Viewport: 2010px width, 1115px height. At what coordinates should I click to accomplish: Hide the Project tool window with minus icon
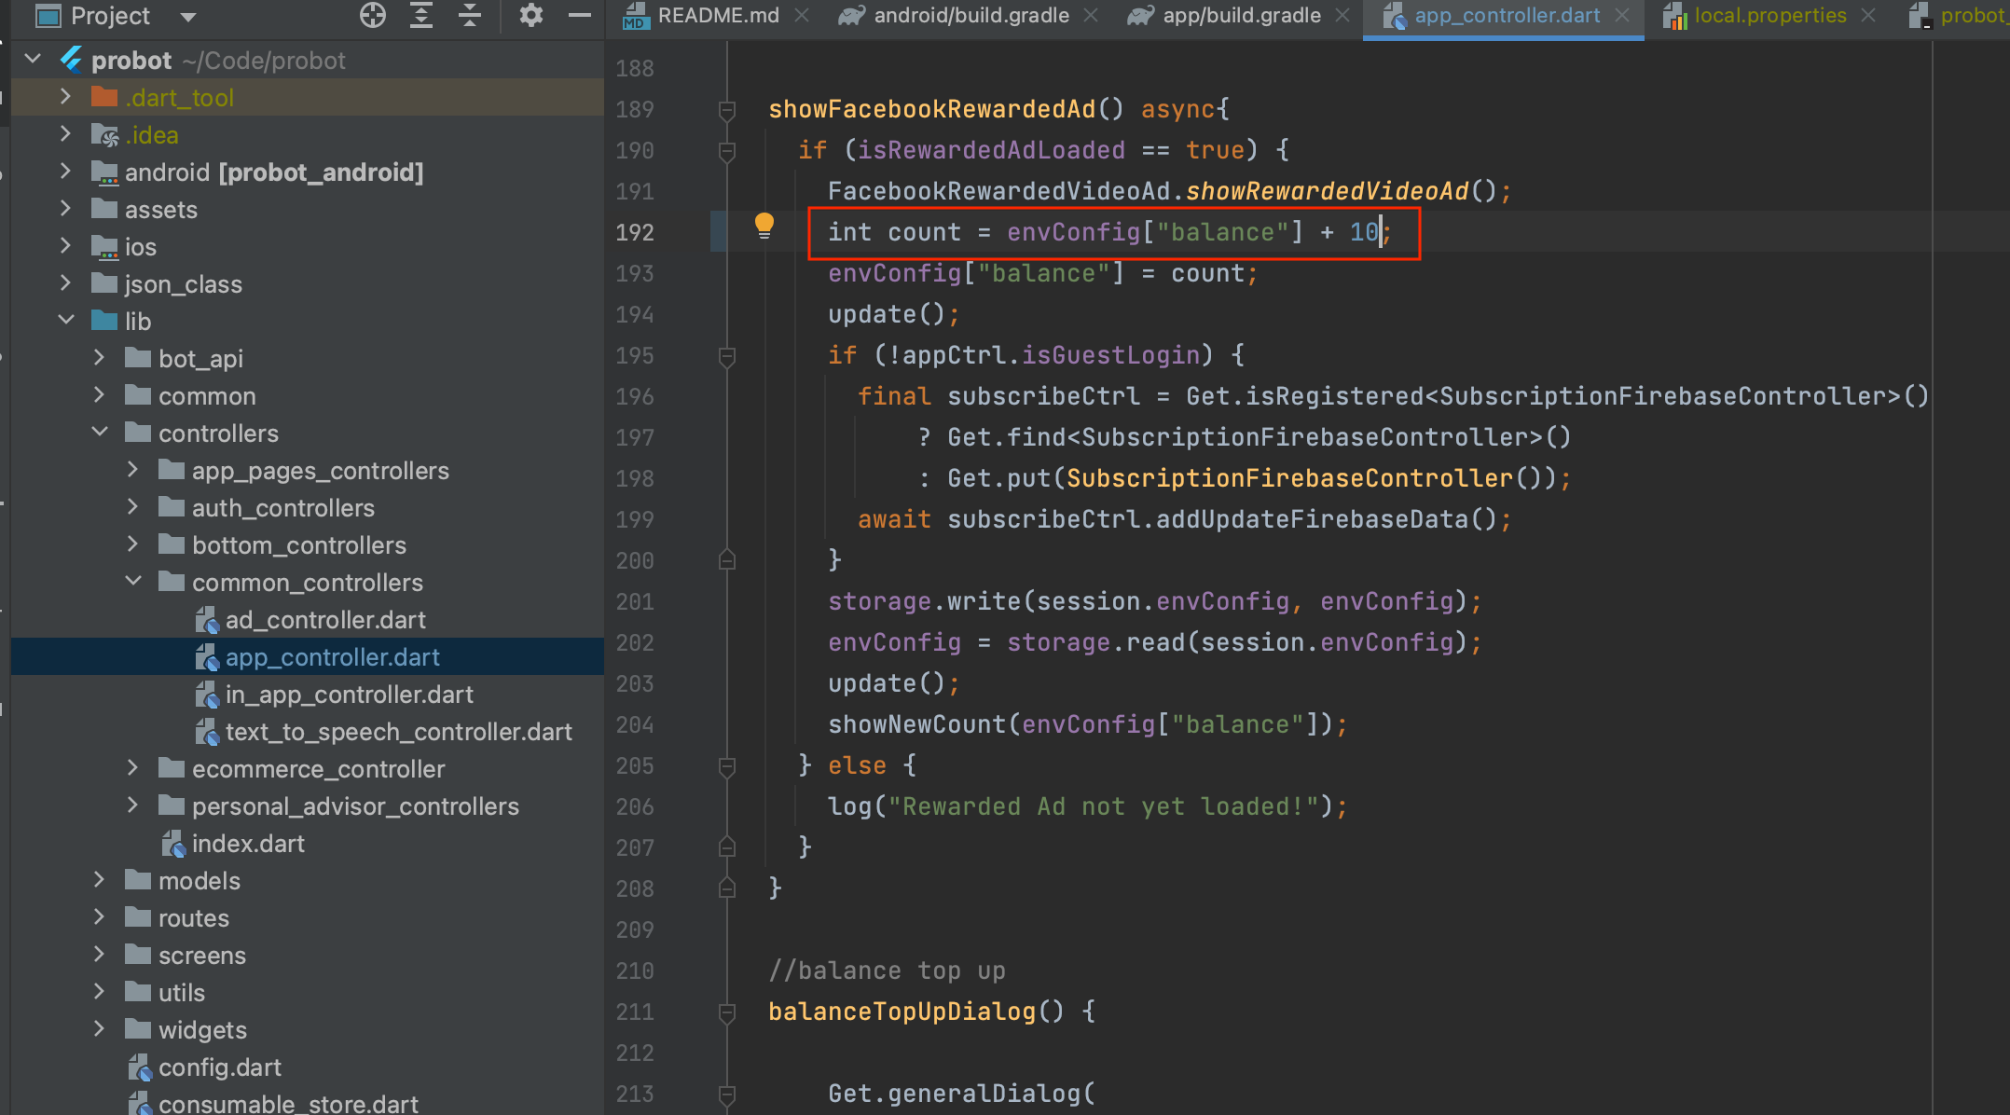pos(580,15)
